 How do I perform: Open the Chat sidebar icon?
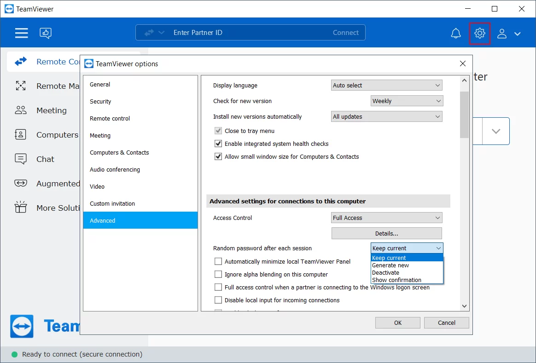pyautogui.click(x=21, y=159)
